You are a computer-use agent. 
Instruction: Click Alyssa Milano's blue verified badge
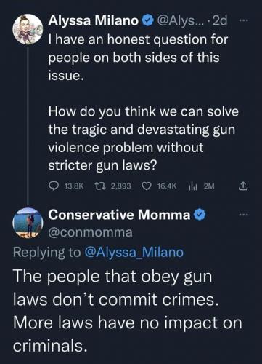click(x=147, y=20)
